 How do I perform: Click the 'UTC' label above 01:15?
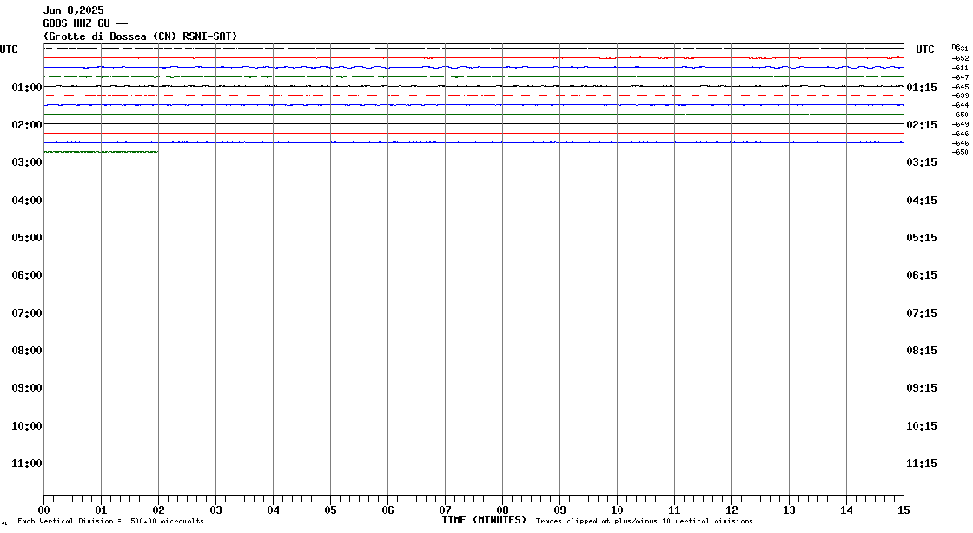924,49
